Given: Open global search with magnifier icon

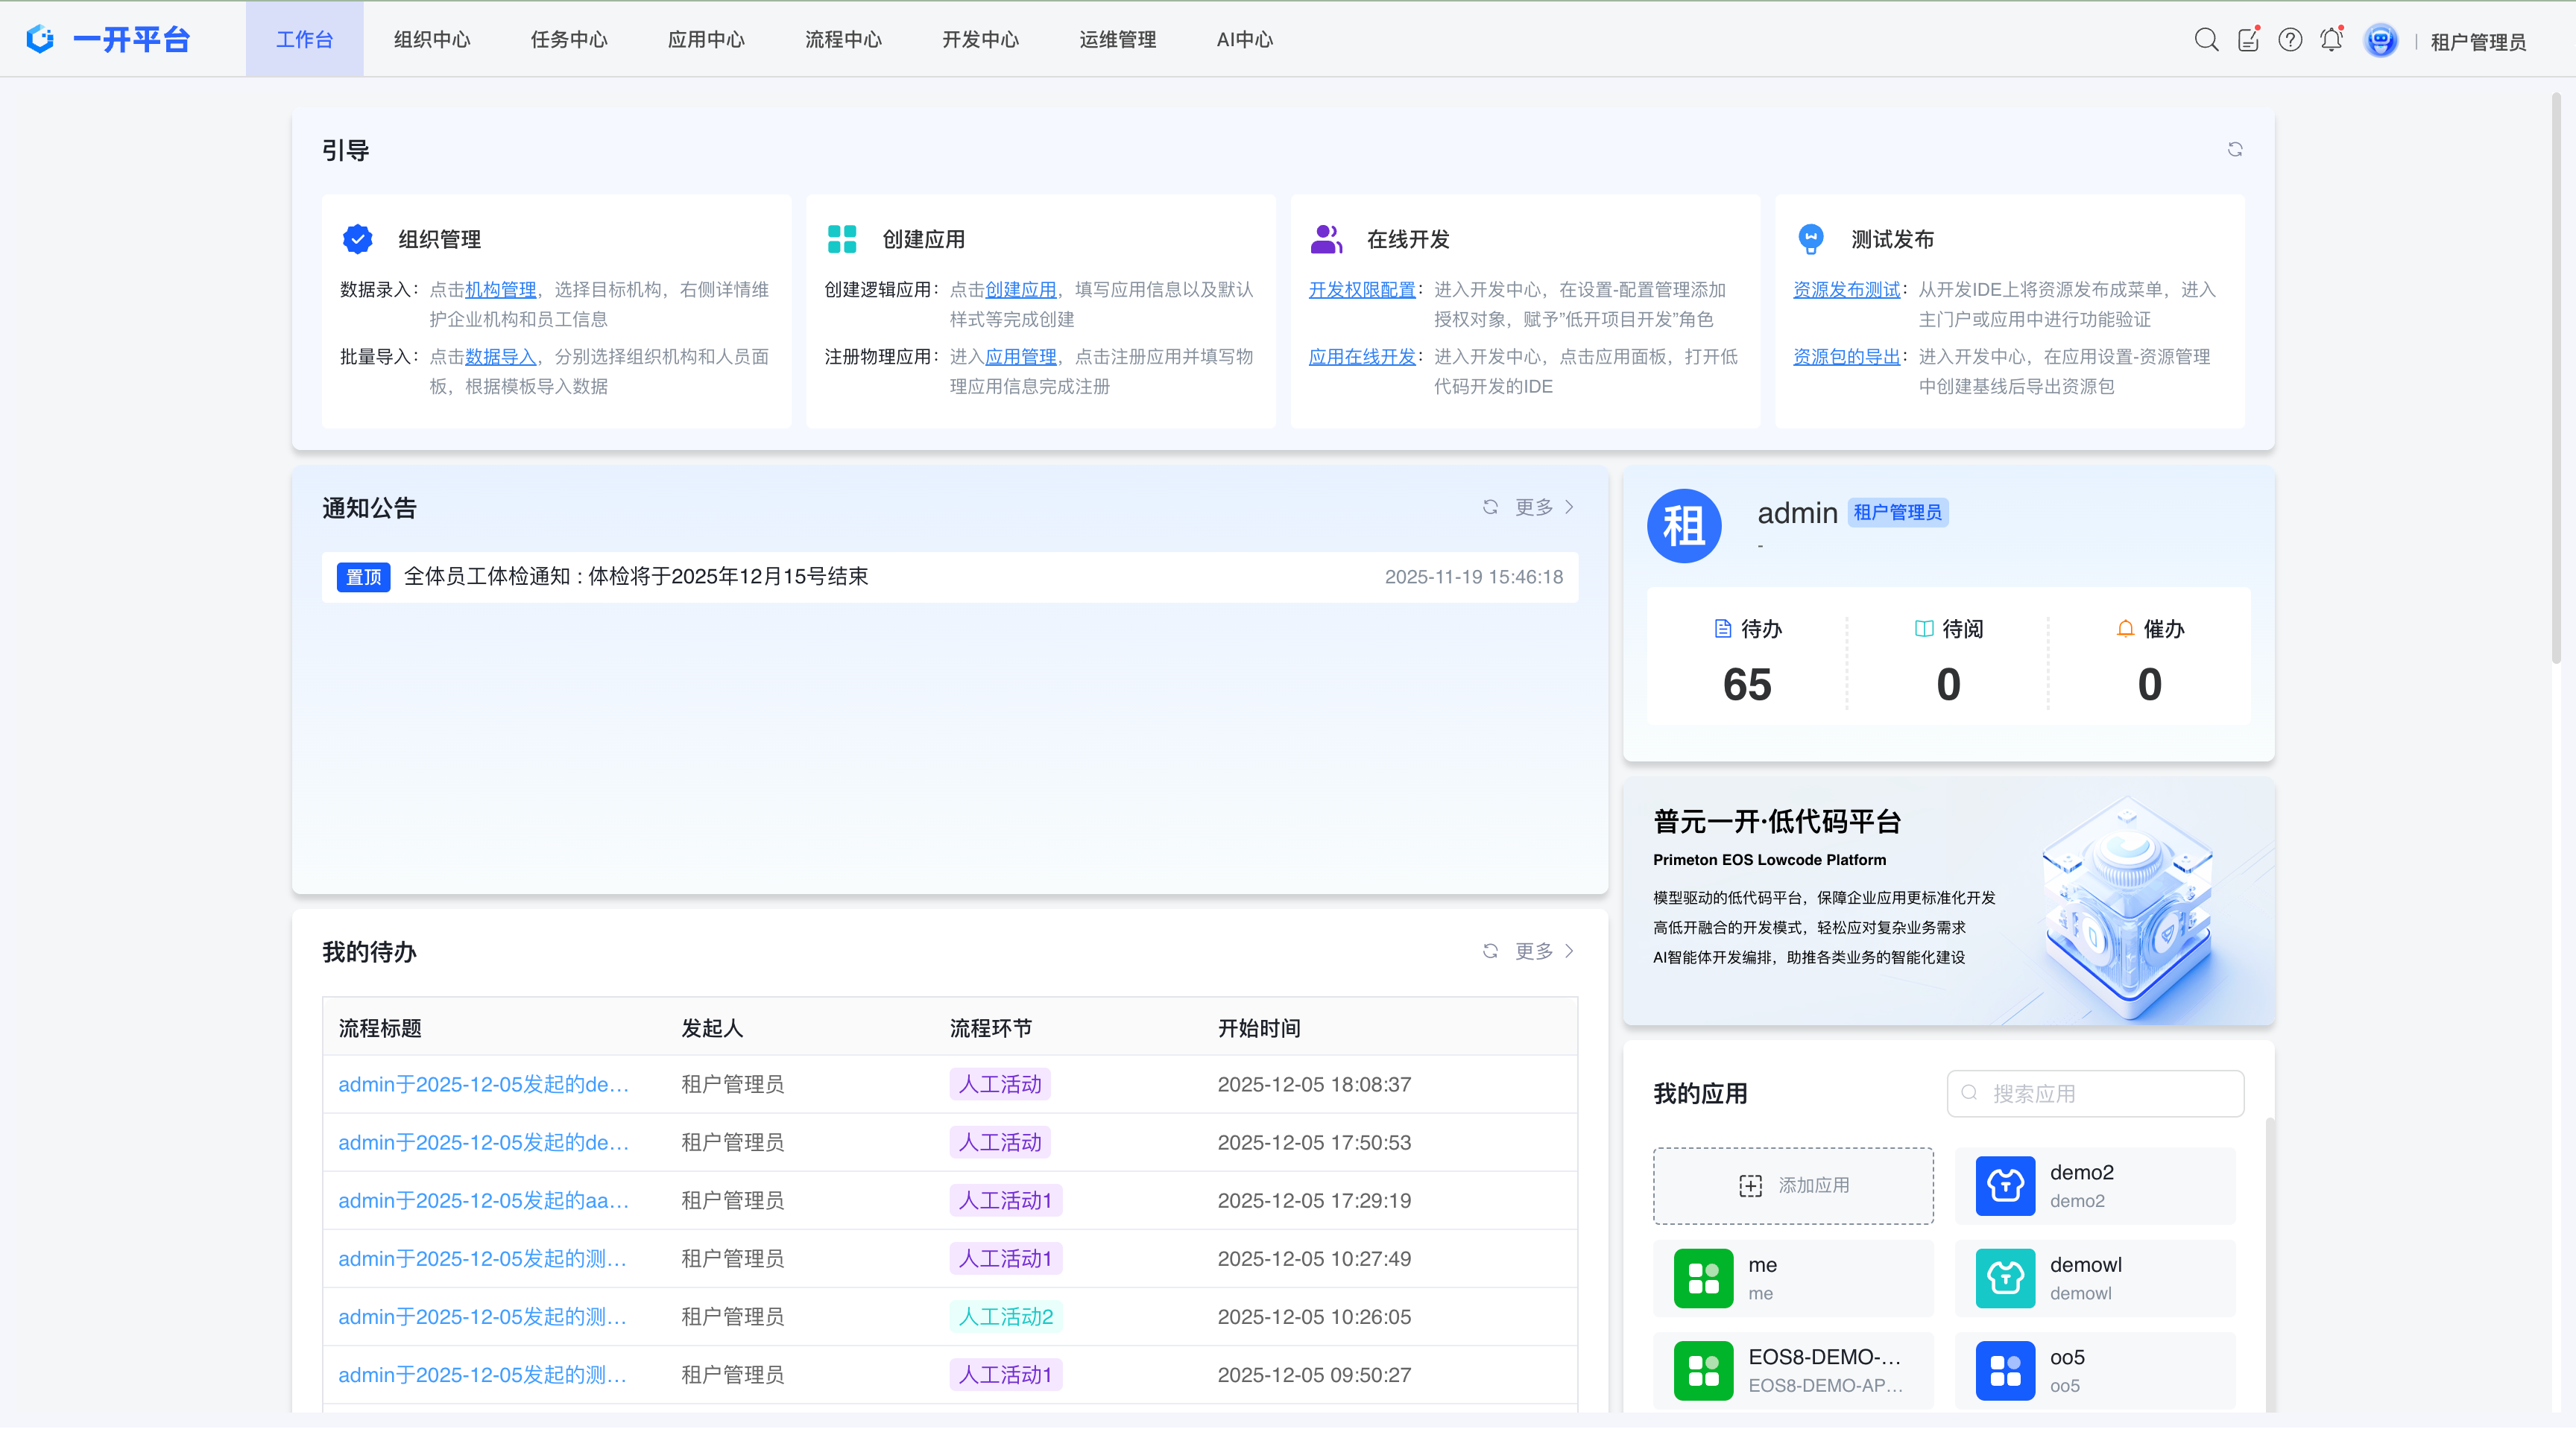Looking at the screenshot, I should 2206,39.
